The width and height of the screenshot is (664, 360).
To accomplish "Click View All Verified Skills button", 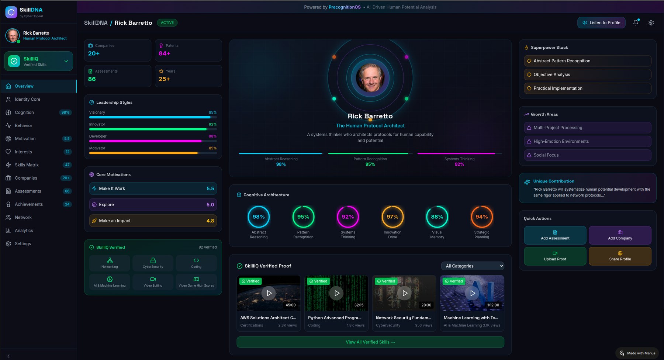I will pyautogui.click(x=370, y=342).
